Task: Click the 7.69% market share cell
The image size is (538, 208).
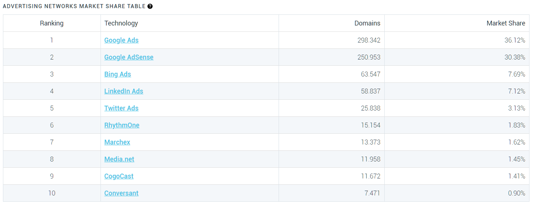Action: point(457,74)
